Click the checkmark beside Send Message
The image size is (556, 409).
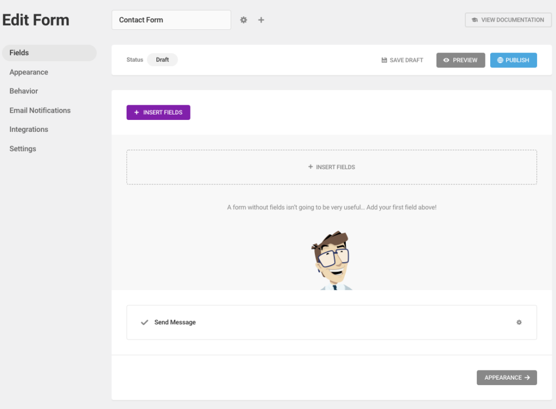point(144,322)
